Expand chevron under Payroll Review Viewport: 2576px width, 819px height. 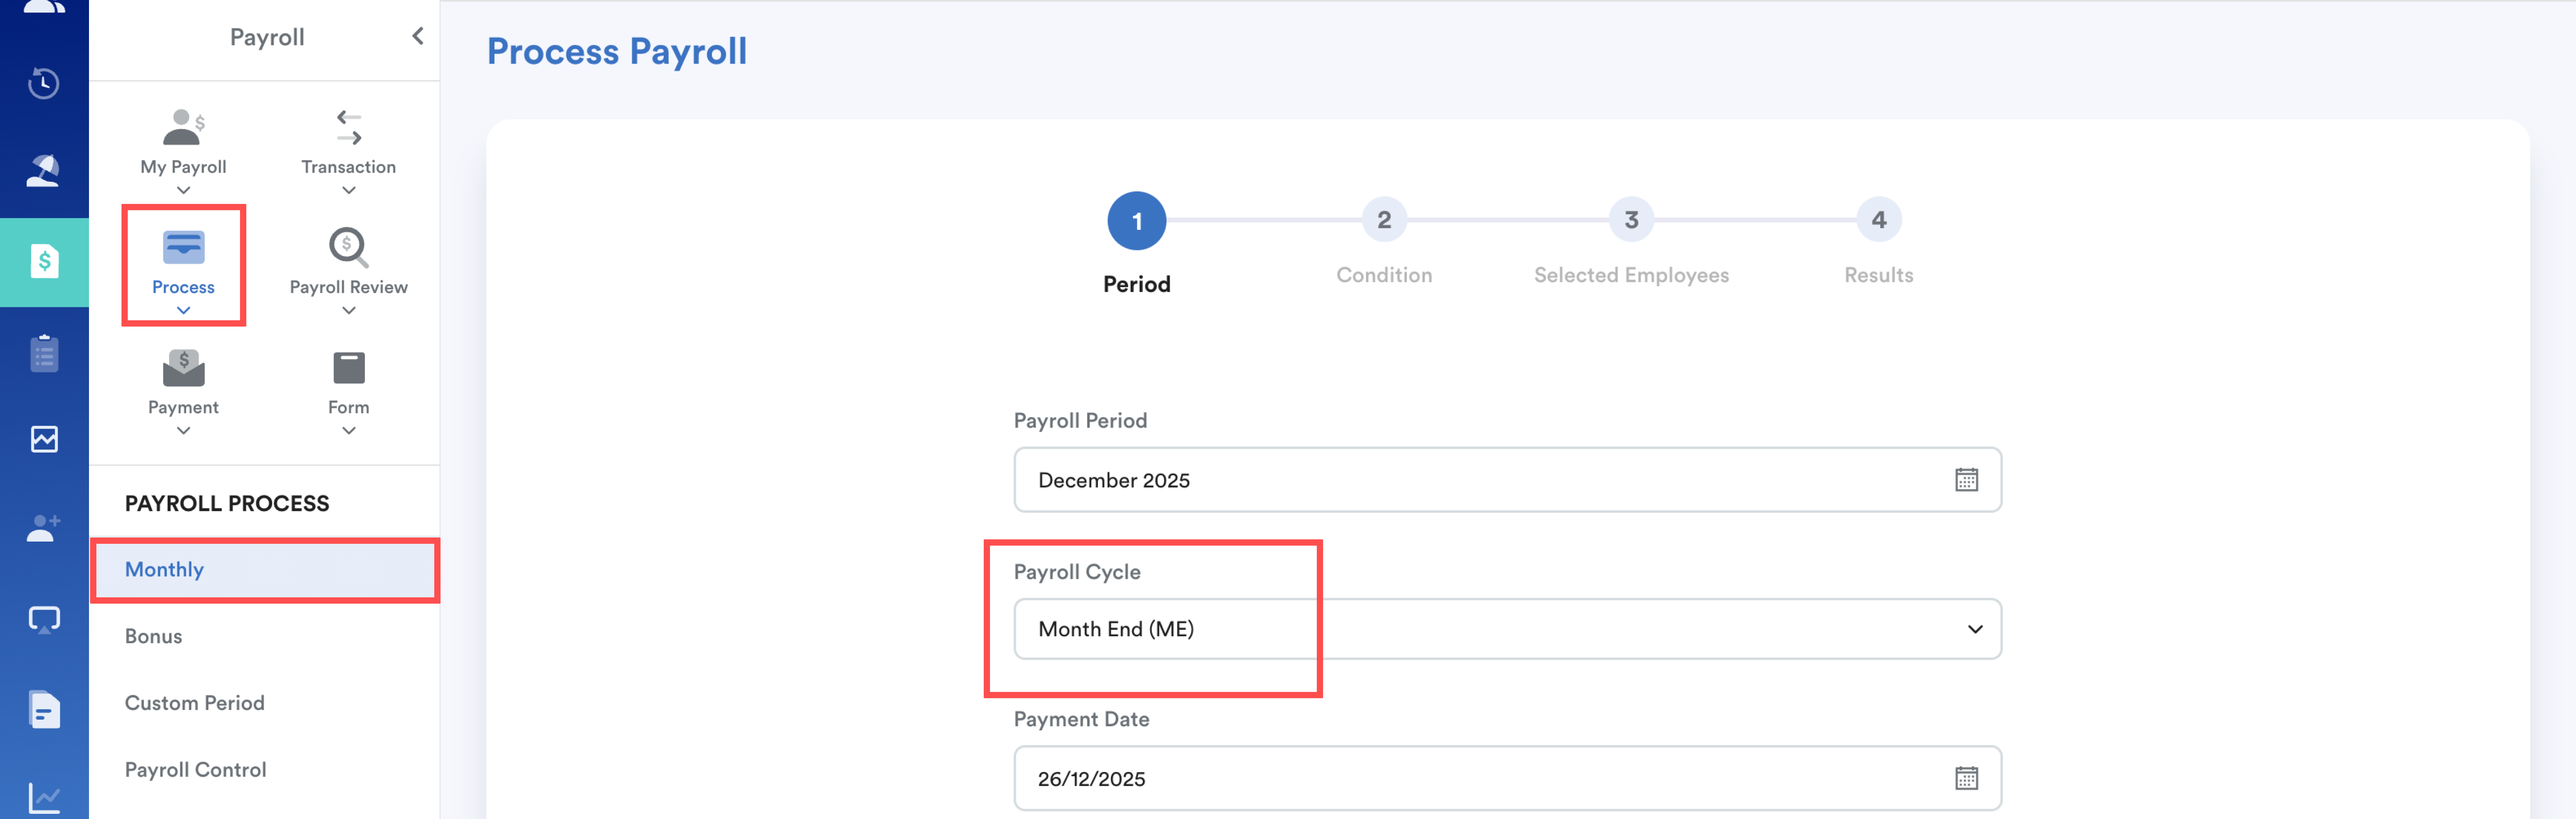[348, 311]
